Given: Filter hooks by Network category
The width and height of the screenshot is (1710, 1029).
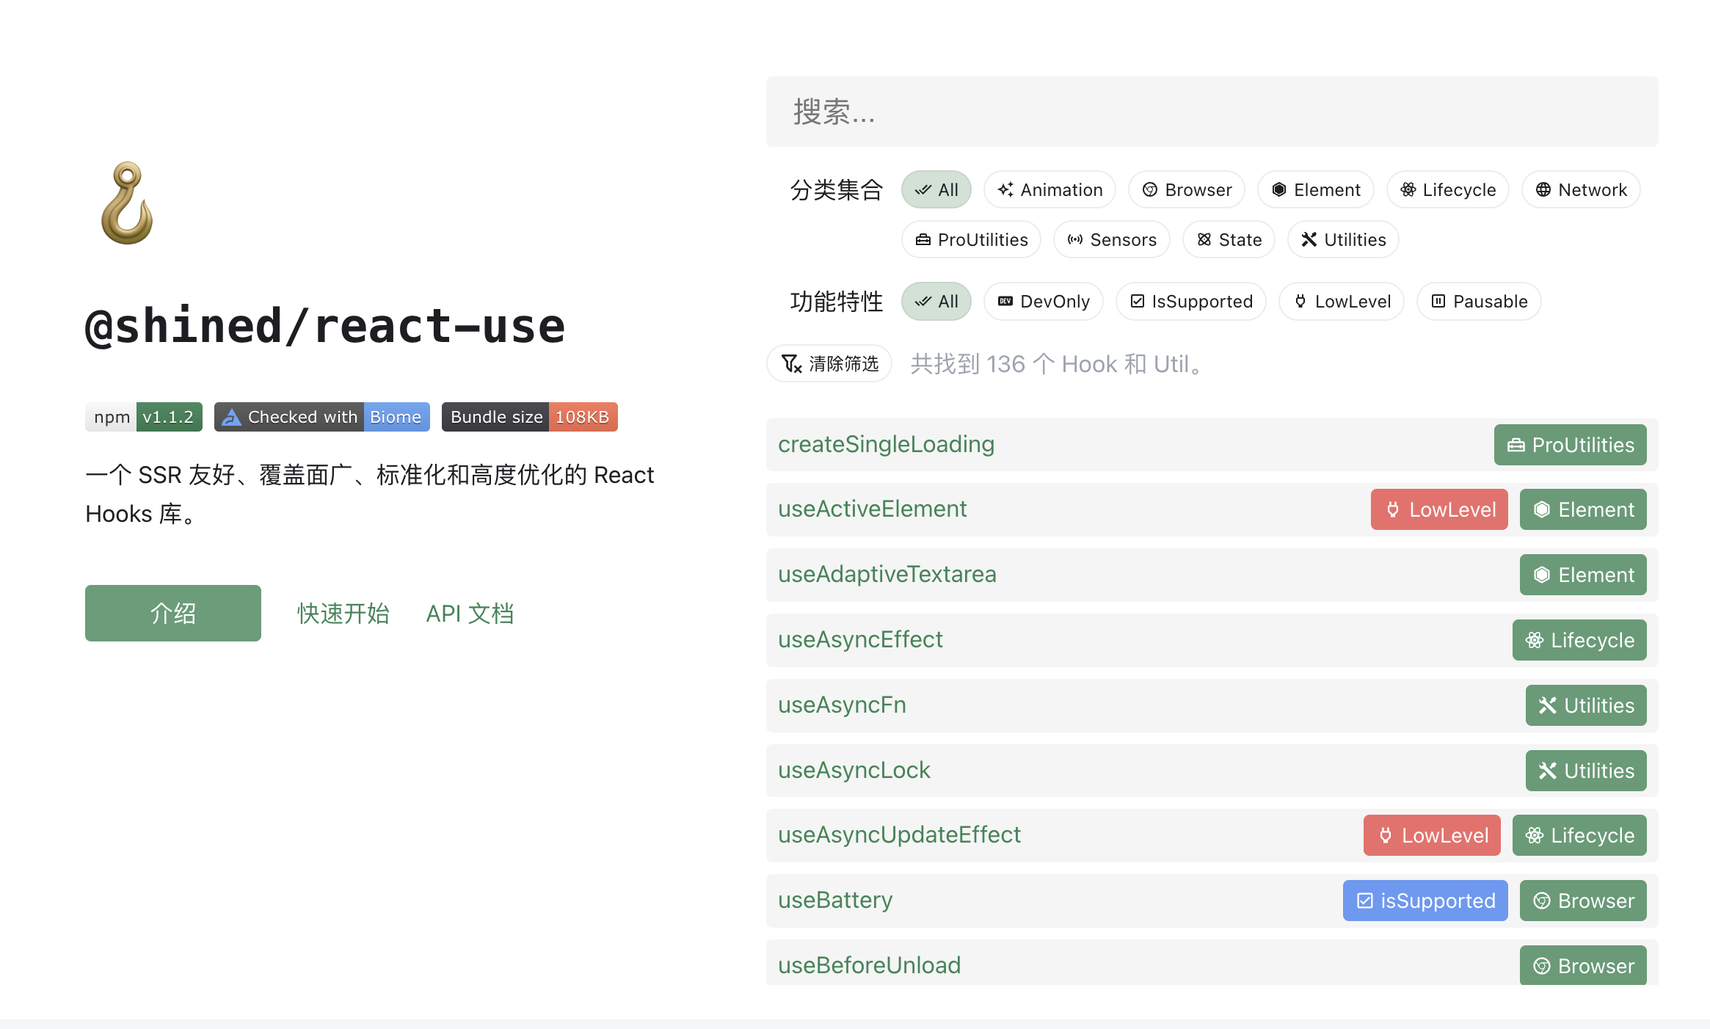Looking at the screenshot, I should tap(1581, 190).
